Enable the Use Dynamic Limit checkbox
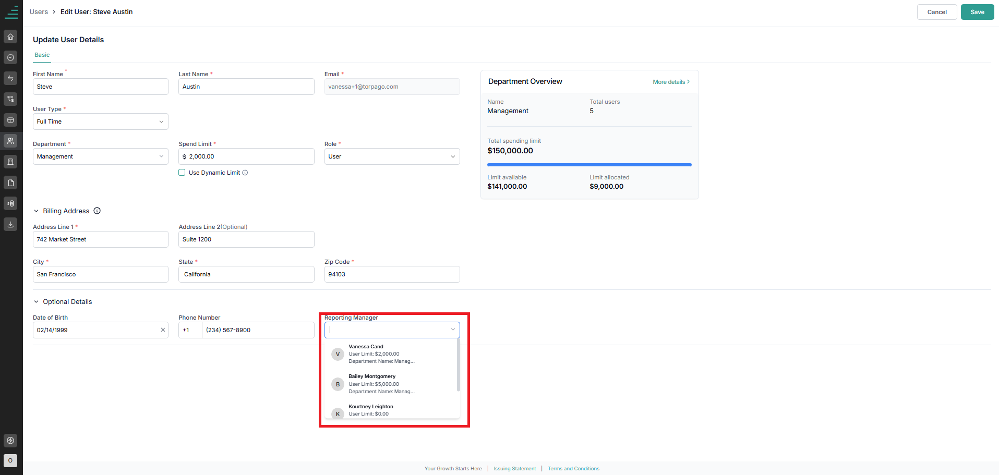The height and width of the screenshot is (475, 999). point(182,173)
